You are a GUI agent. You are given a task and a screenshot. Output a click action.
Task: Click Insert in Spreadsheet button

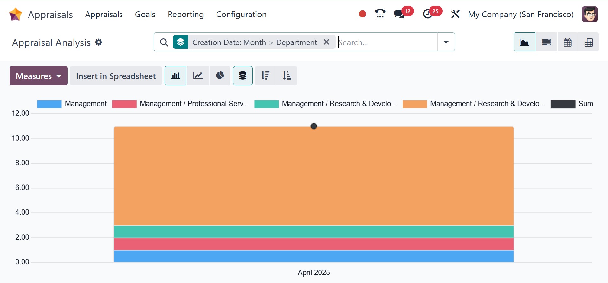[116, 76]
